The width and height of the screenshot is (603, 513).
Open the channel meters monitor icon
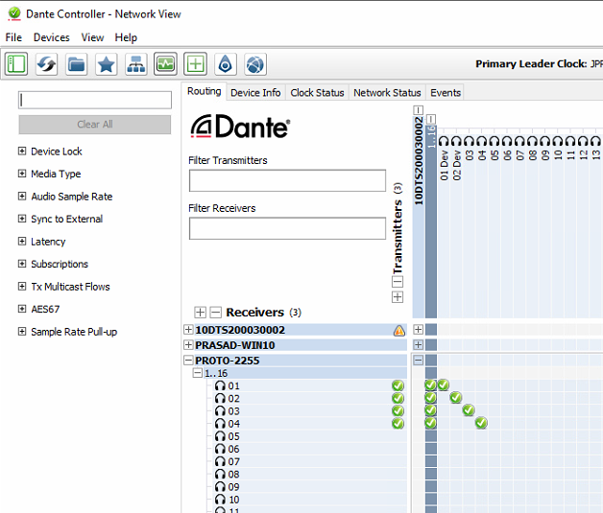(x=166, y=63)
